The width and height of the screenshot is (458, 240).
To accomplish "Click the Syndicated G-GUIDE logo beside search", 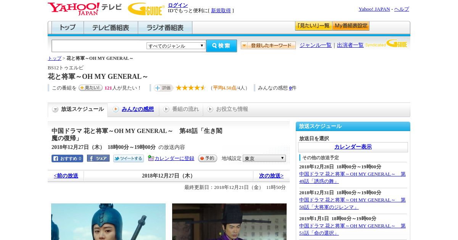I will (x=386, y=43).
